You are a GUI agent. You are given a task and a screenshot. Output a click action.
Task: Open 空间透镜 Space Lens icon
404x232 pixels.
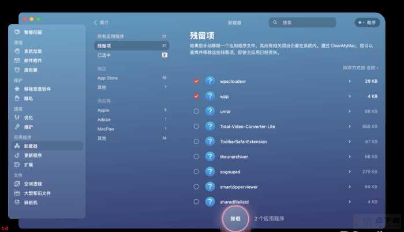(x=17, y=184)
